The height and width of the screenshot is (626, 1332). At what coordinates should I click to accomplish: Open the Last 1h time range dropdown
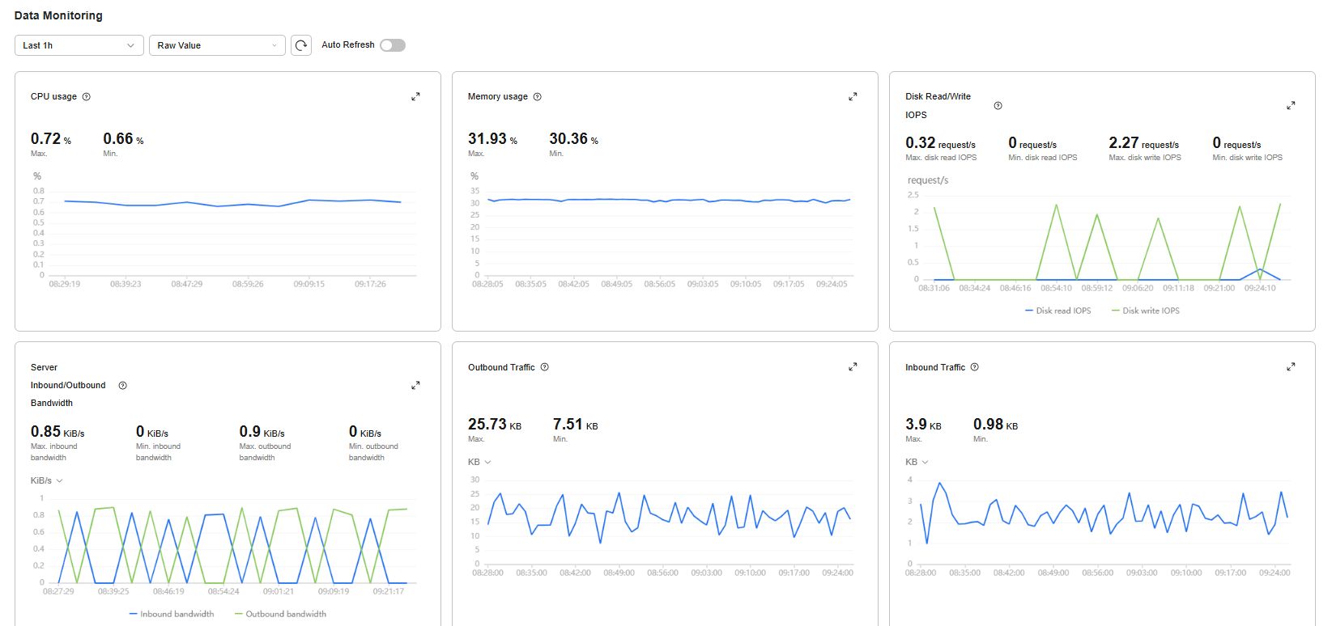point(79,45)
